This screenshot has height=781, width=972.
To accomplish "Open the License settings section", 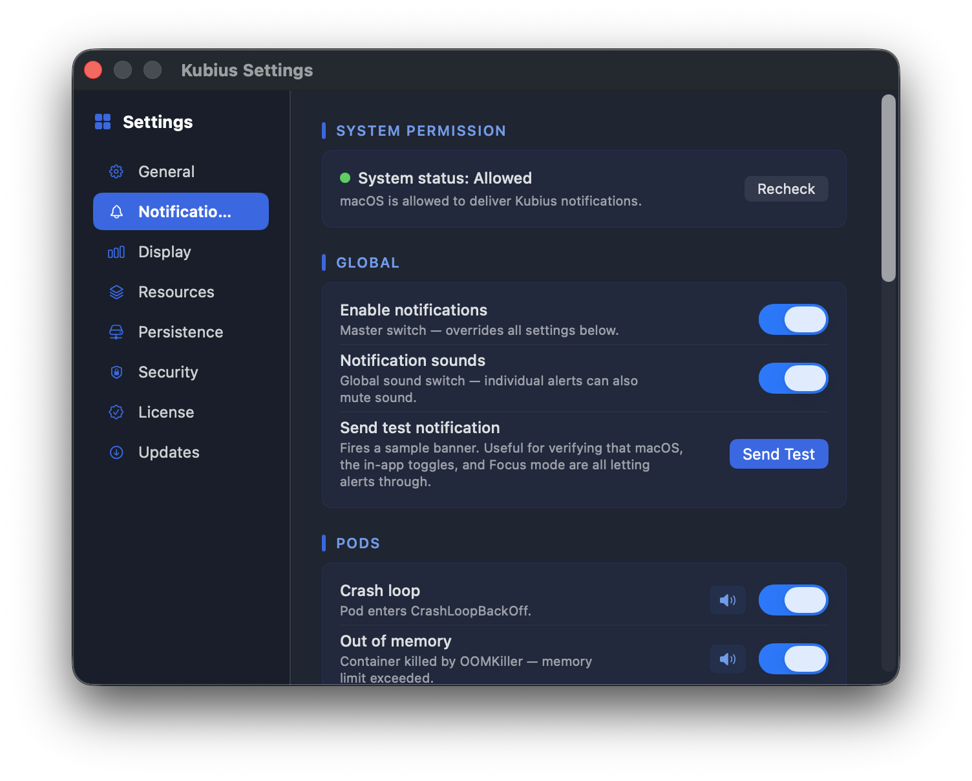I will click(x=181, y=412).
